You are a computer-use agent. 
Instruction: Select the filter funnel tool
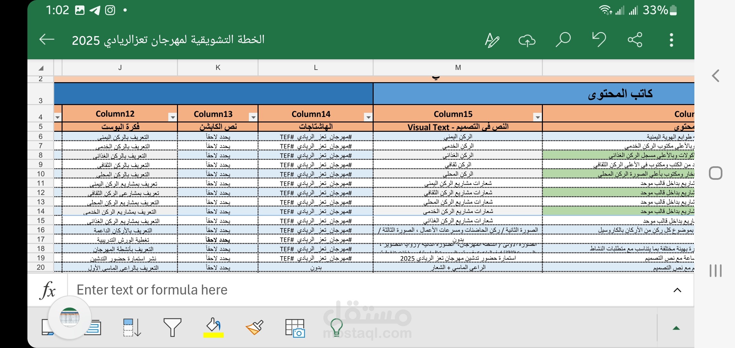173,328
